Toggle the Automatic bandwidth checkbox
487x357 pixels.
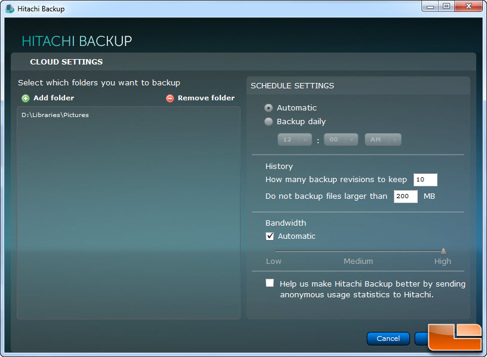click(x=270, y=236)
